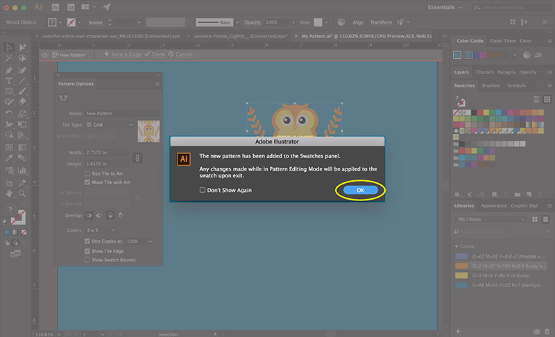Image resolution: width=555 pixels, height=337 pixels.
Task: Select the Selection arrow tool
Action: click(9, 47)
